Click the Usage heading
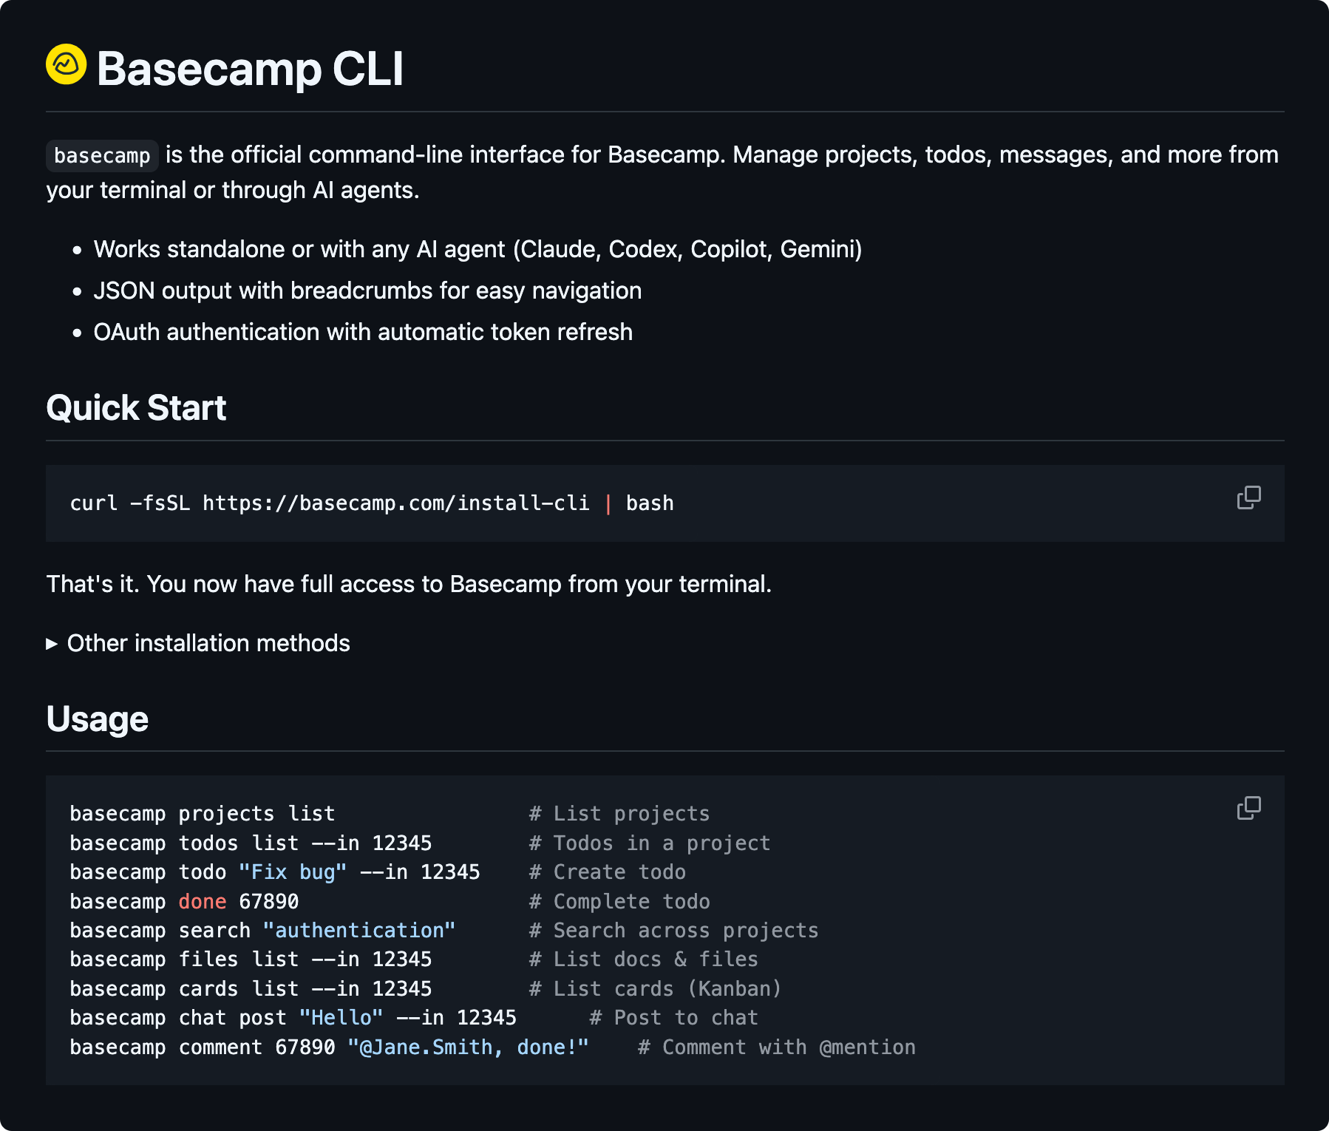The image size is (1329, 1131). click(x=98, y=719)
